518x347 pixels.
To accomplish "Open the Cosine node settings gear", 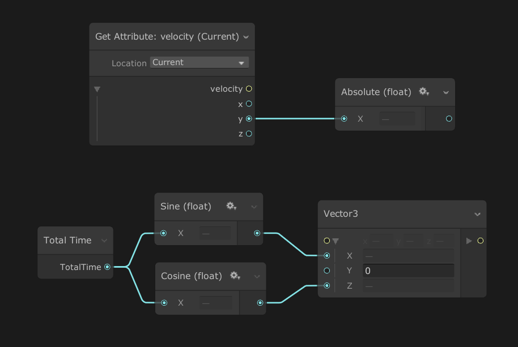I will coord(234,276).
